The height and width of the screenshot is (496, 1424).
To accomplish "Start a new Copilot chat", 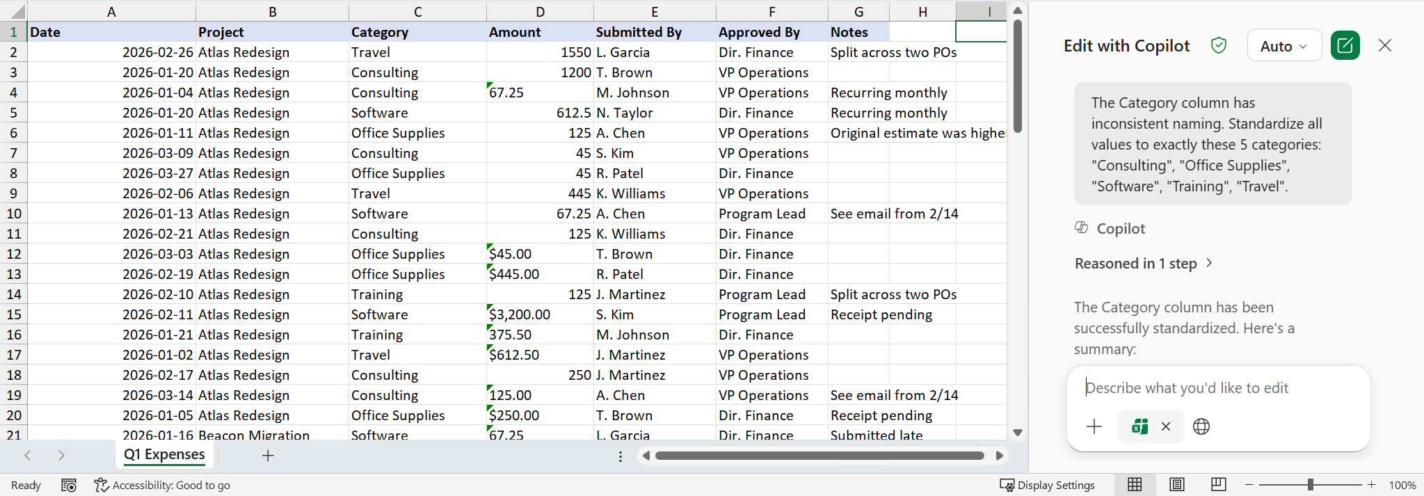I will [1345, 46].
